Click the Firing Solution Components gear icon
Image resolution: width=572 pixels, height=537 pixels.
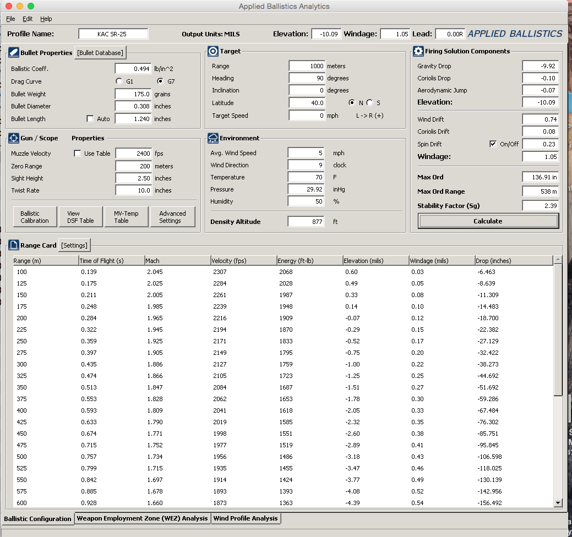pyautogui.click(x=418, y=51)
